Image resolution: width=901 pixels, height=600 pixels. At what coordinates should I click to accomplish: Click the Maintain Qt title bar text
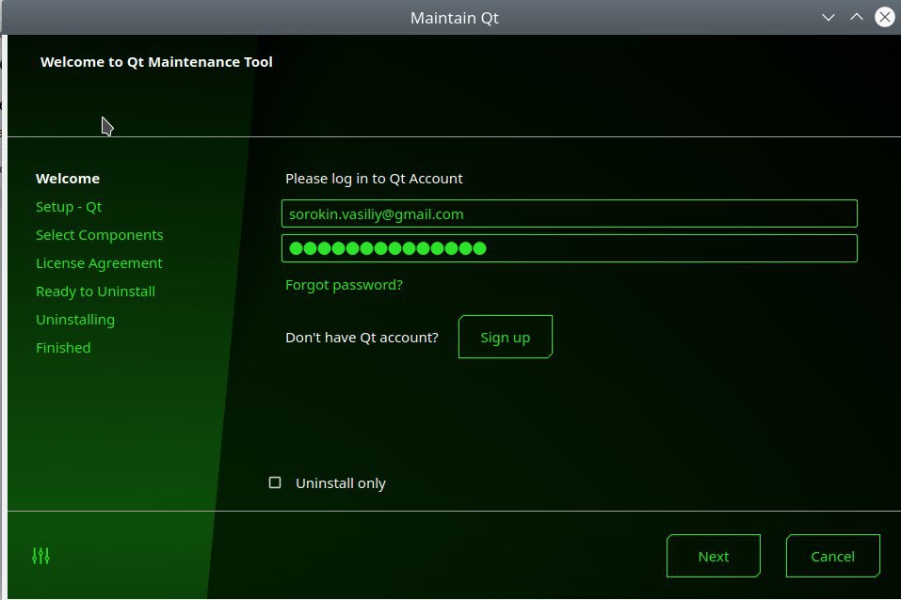455,18
